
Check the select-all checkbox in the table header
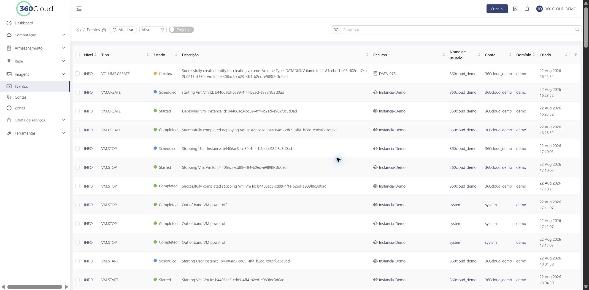click(77, 55)
